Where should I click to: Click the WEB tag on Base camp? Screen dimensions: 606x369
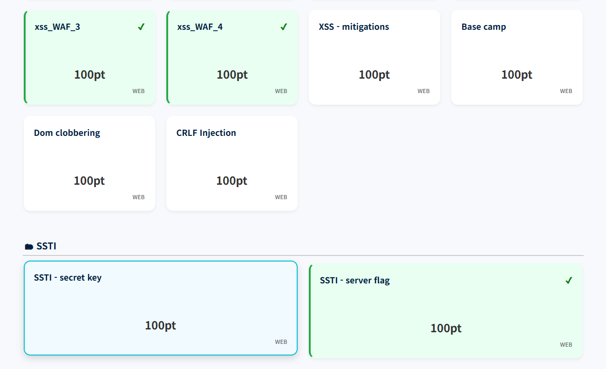point(566,91)
